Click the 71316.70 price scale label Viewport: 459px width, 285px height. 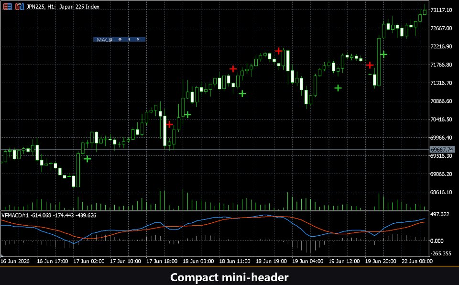point(441,83)
